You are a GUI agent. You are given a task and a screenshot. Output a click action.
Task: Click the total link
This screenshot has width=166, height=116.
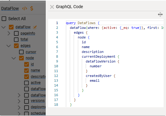[x=24, y=39]
